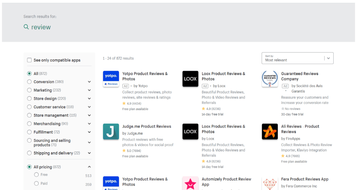Select the Paid pricing radio
Image resolution: width=357 pixels, height=190 pixels.
pyautogui.click(x=36, y=183)
